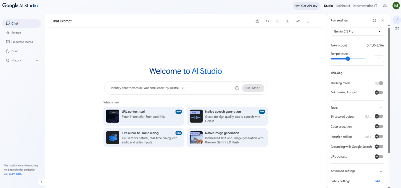
Task: Enable Structured output toggle
Action: point(379,116)
